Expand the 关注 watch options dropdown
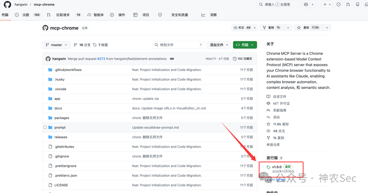Screen dimensions: 368x193 click(255, 28)
